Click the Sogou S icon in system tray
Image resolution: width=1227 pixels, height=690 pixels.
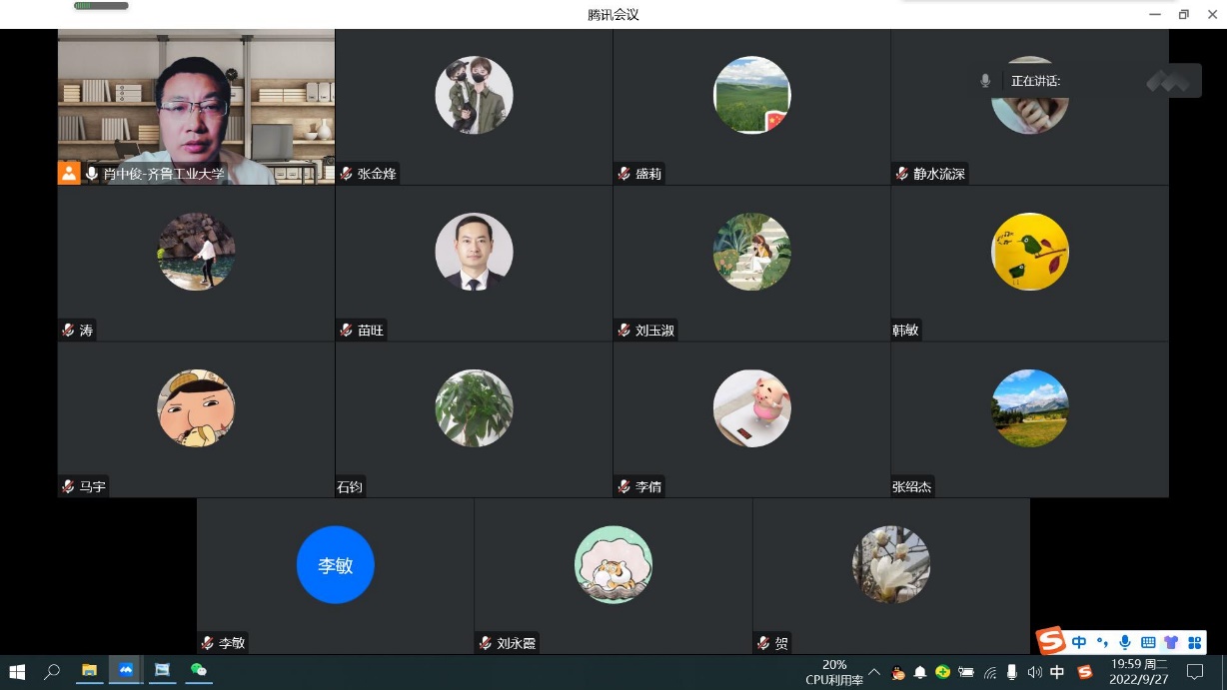coord(1084,672)
